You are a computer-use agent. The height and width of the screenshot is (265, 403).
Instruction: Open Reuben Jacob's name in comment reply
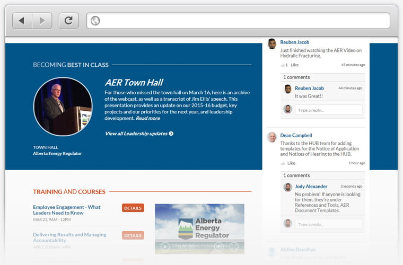tap(309, 88)
